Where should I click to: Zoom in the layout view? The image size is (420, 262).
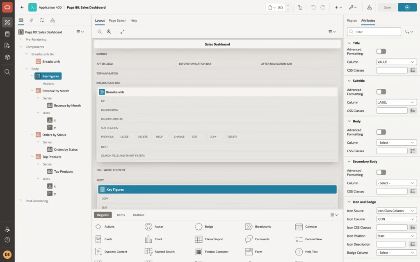pyautogui.click(x=109, y=32)
